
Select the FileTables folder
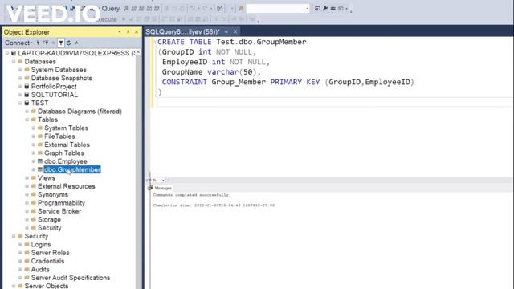click(x=59, y=136)
